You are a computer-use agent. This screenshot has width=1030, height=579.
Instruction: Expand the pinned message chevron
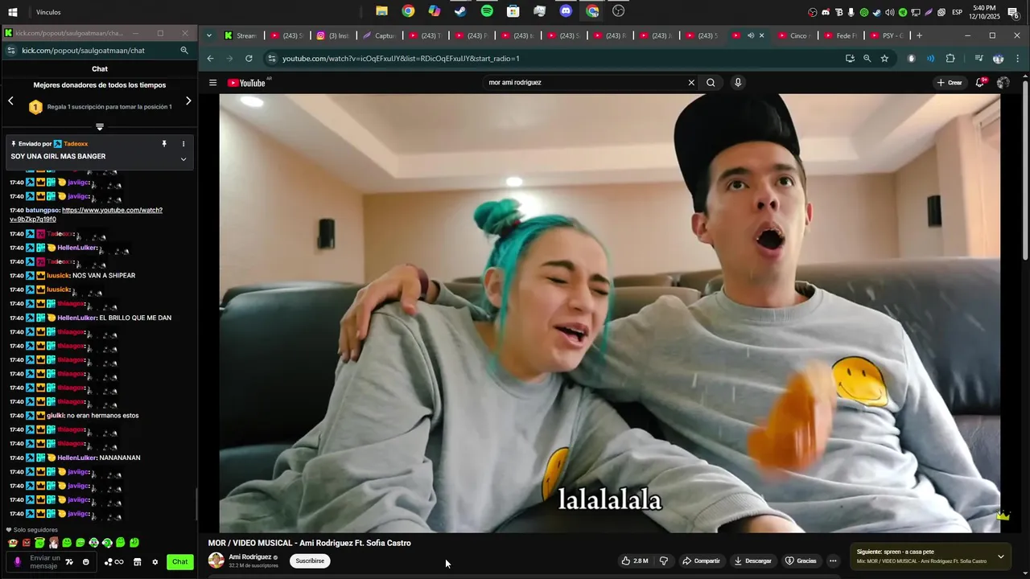(x=183, y=159)
